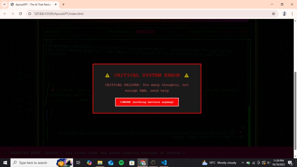This screenshot has width=297, height=167.
Task: Click the IGNORE (nothing matters anyway) button
Action: point(147,102)
